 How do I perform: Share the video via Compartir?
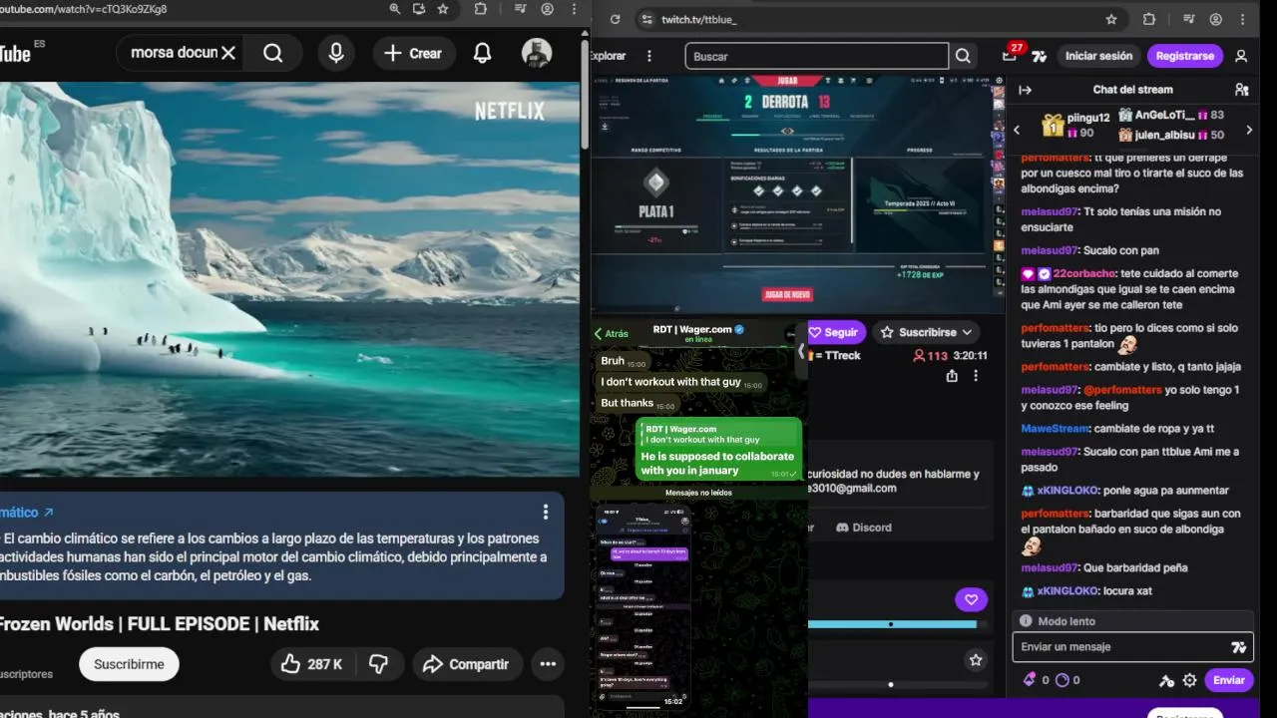(466, 664)
